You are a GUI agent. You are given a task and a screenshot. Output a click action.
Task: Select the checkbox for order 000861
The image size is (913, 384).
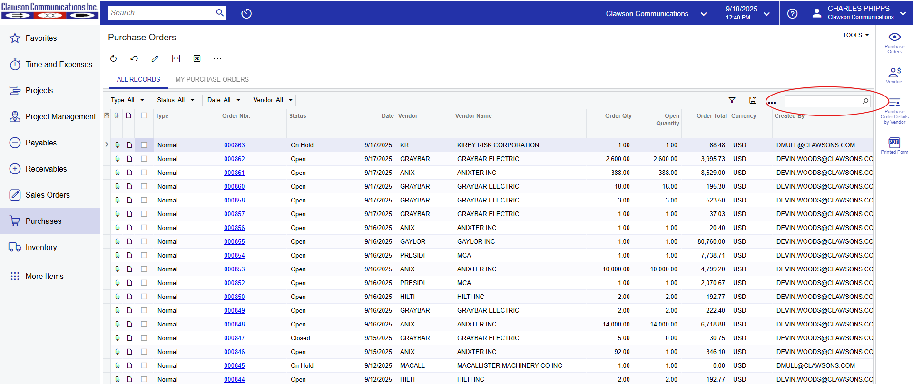pos(144,173)
